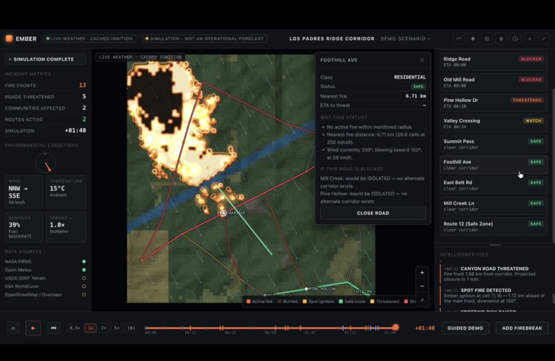The height and width of the screenshot is (361, 555).
Task: Zoom out the map with minus button
Action: coord(422,286)
